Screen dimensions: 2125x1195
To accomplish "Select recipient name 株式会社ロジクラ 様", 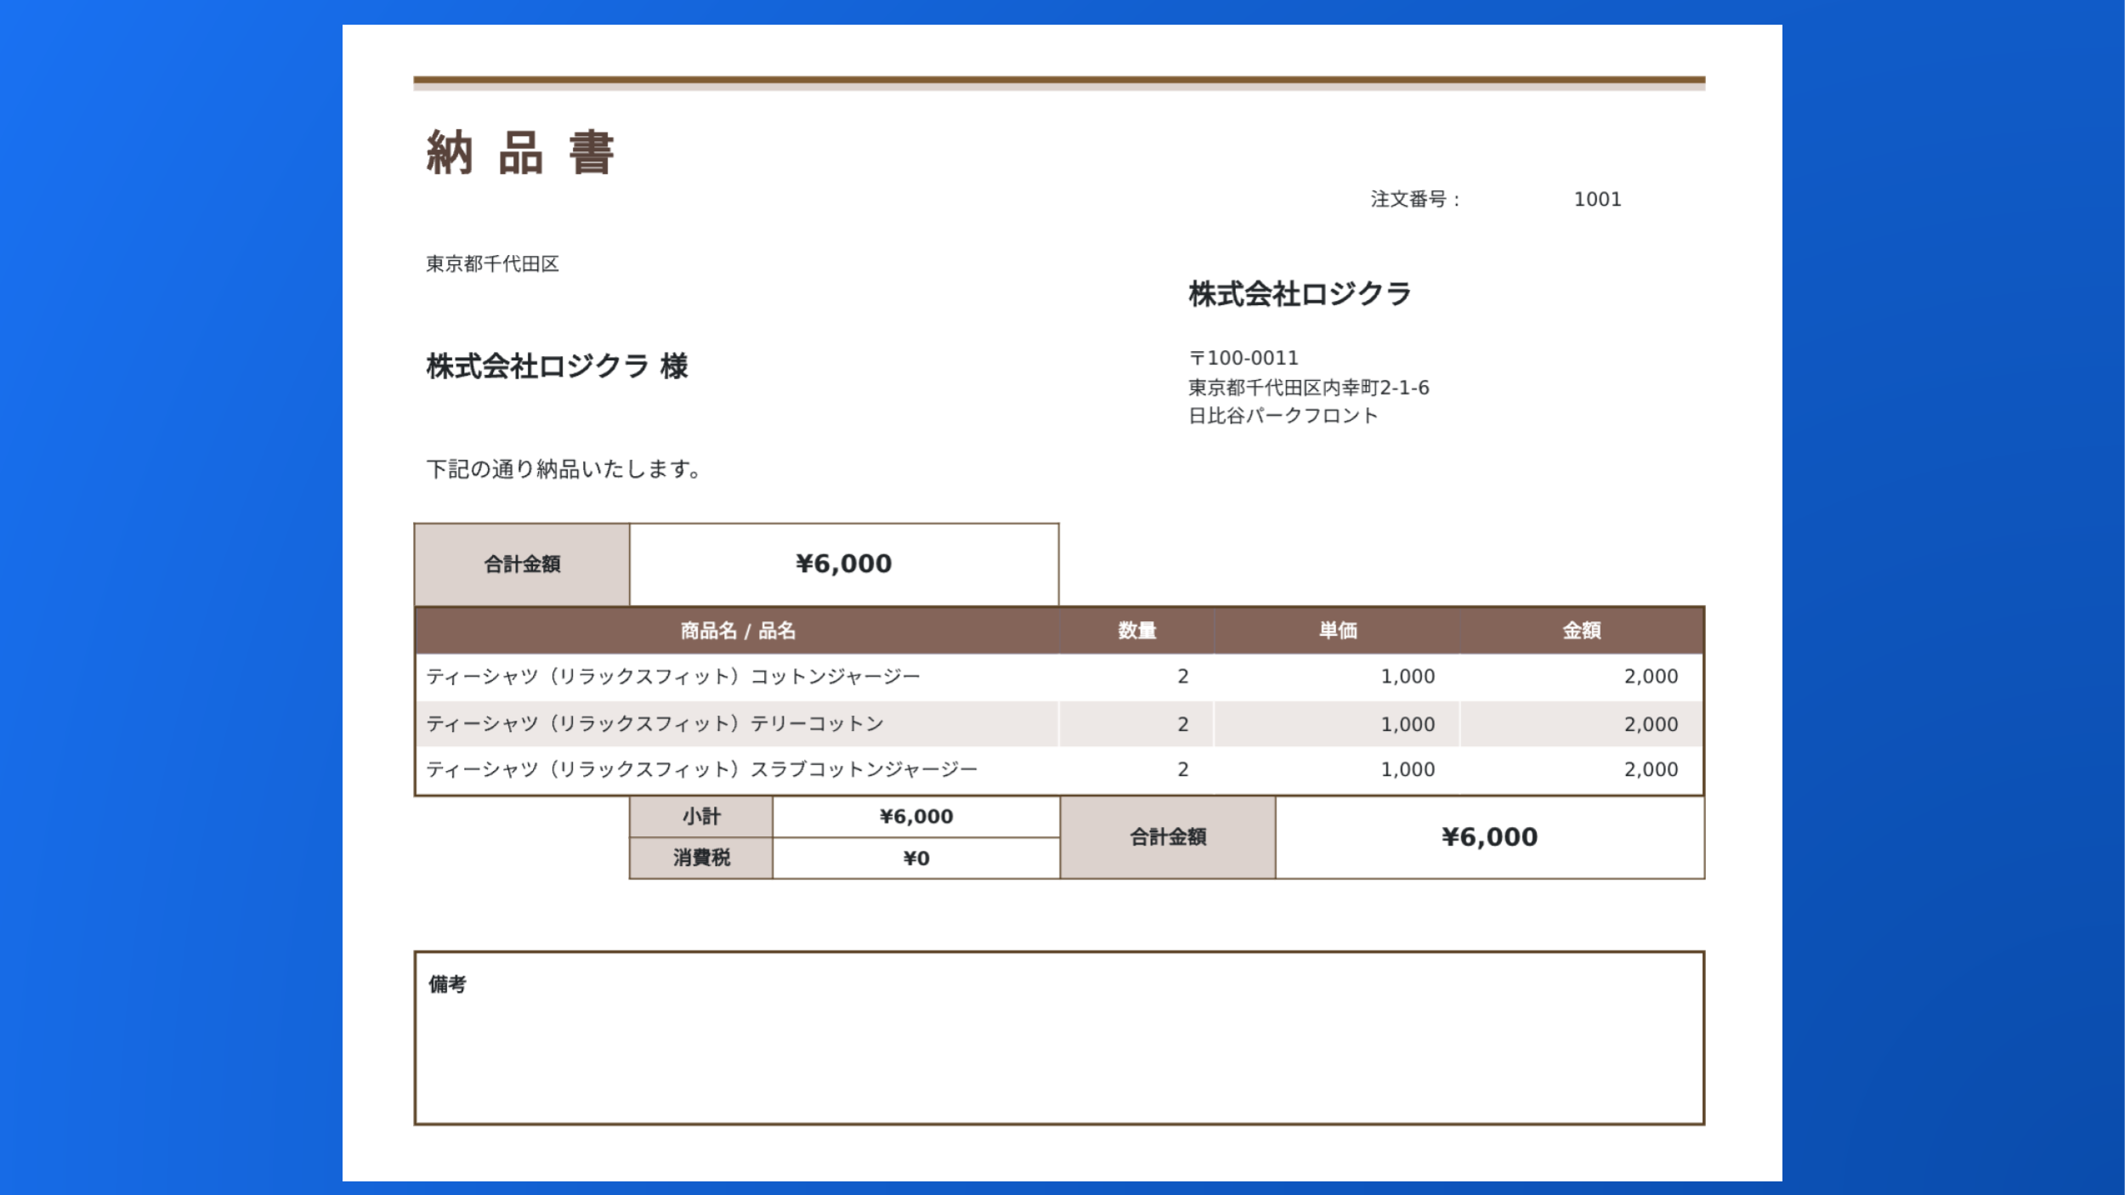I will pyautogui.click(x=557, y=366).
